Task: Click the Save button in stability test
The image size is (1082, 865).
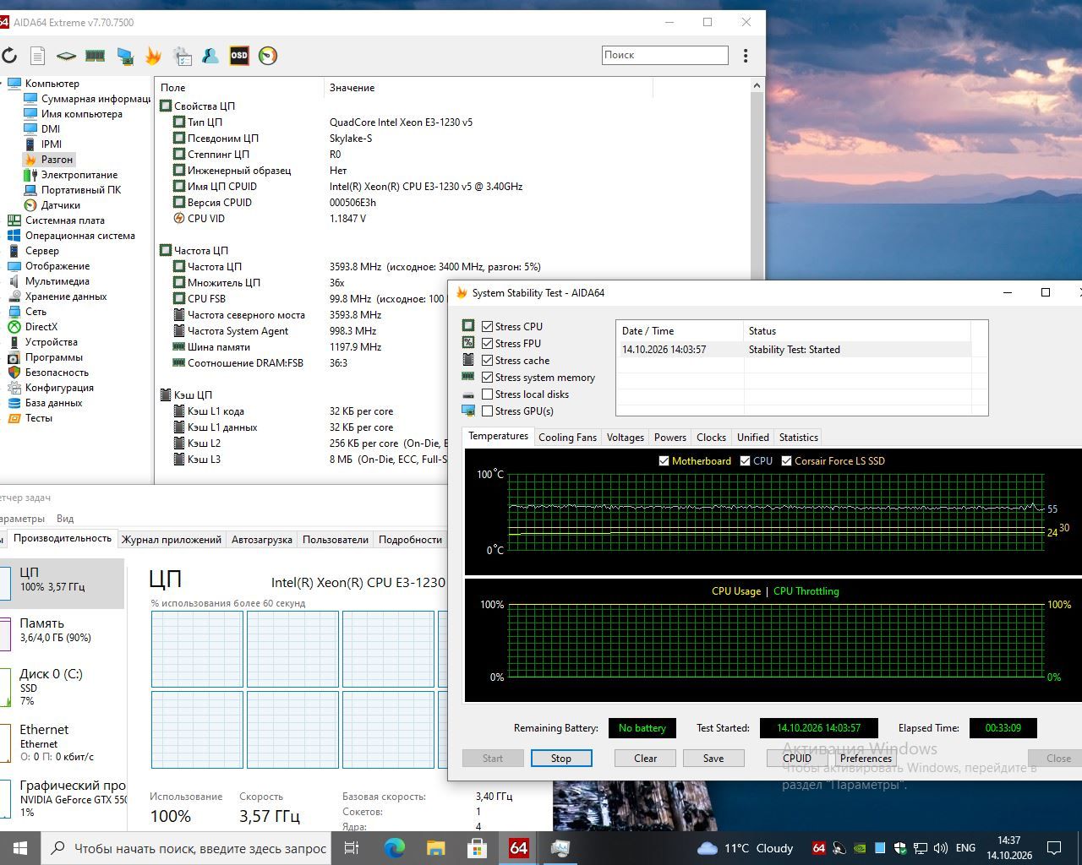Action: 713,758
